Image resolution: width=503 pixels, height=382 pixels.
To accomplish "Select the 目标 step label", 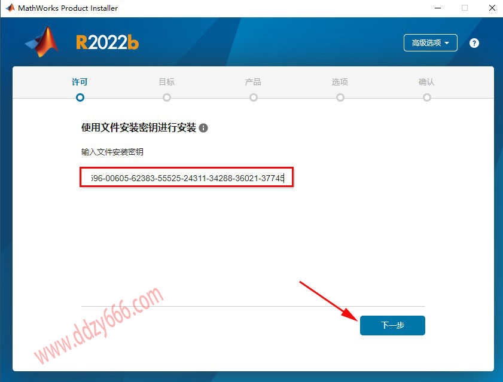I will pyautogui.click(x=166, y=82).
